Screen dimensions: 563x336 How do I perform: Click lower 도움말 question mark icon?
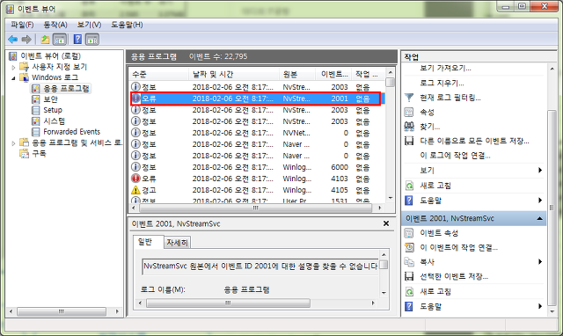tap(409, 306)
